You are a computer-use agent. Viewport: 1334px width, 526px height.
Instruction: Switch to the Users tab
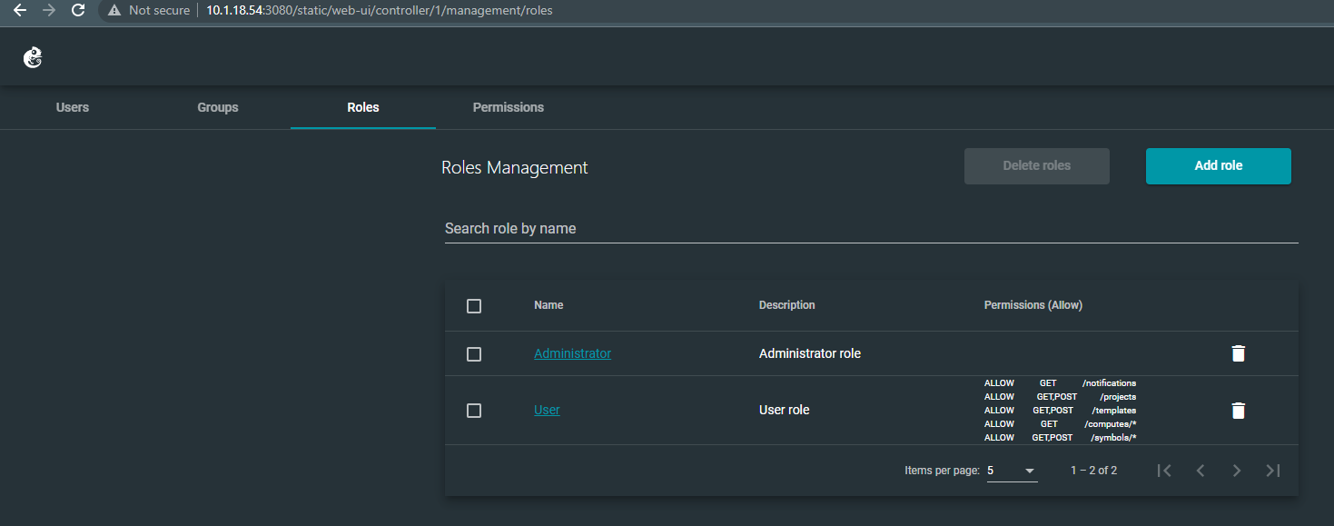pos(72,106)
